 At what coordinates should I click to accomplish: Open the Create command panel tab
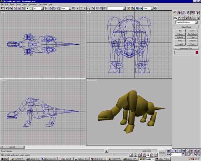175,13
